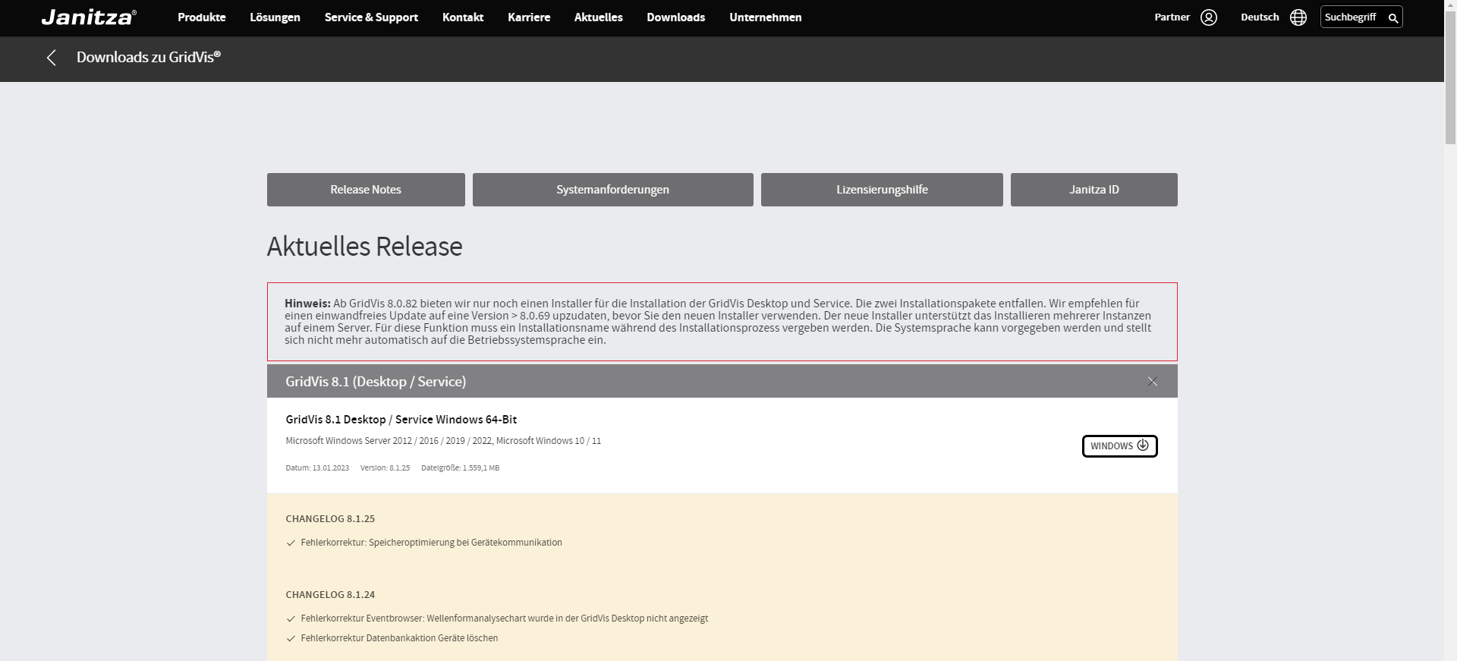1457x661 pixels.
Task: Open the Downloads menu item
Action: coord(675,17)
